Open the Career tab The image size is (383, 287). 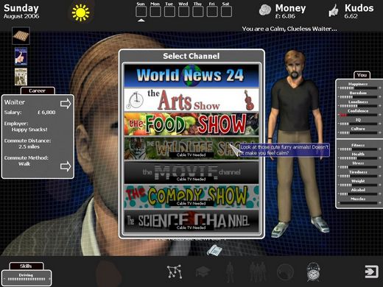tap(38, 91)
